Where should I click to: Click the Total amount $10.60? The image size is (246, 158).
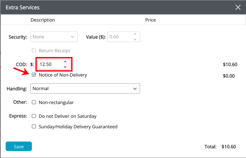click(229, 147)
